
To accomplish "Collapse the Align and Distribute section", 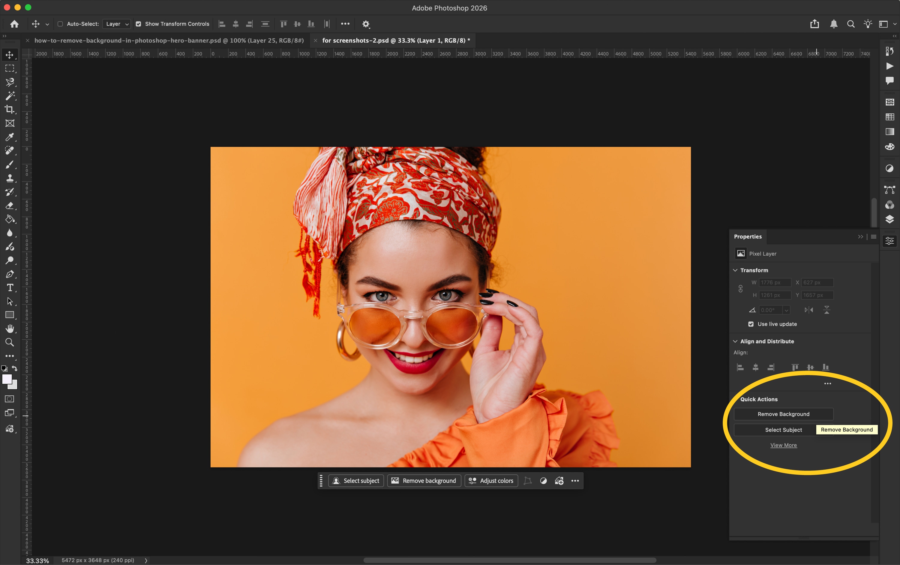I will (x=735, y=341).
